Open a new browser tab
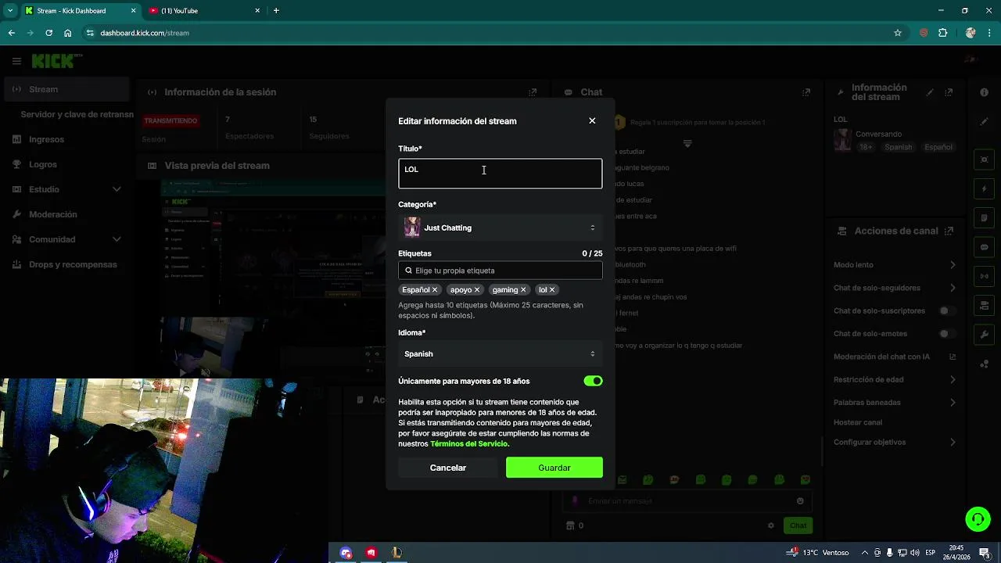The image size is (1001, 563). 276,11
